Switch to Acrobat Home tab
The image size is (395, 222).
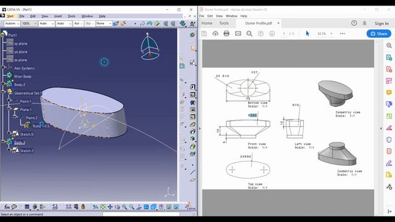tap(207, 23)
